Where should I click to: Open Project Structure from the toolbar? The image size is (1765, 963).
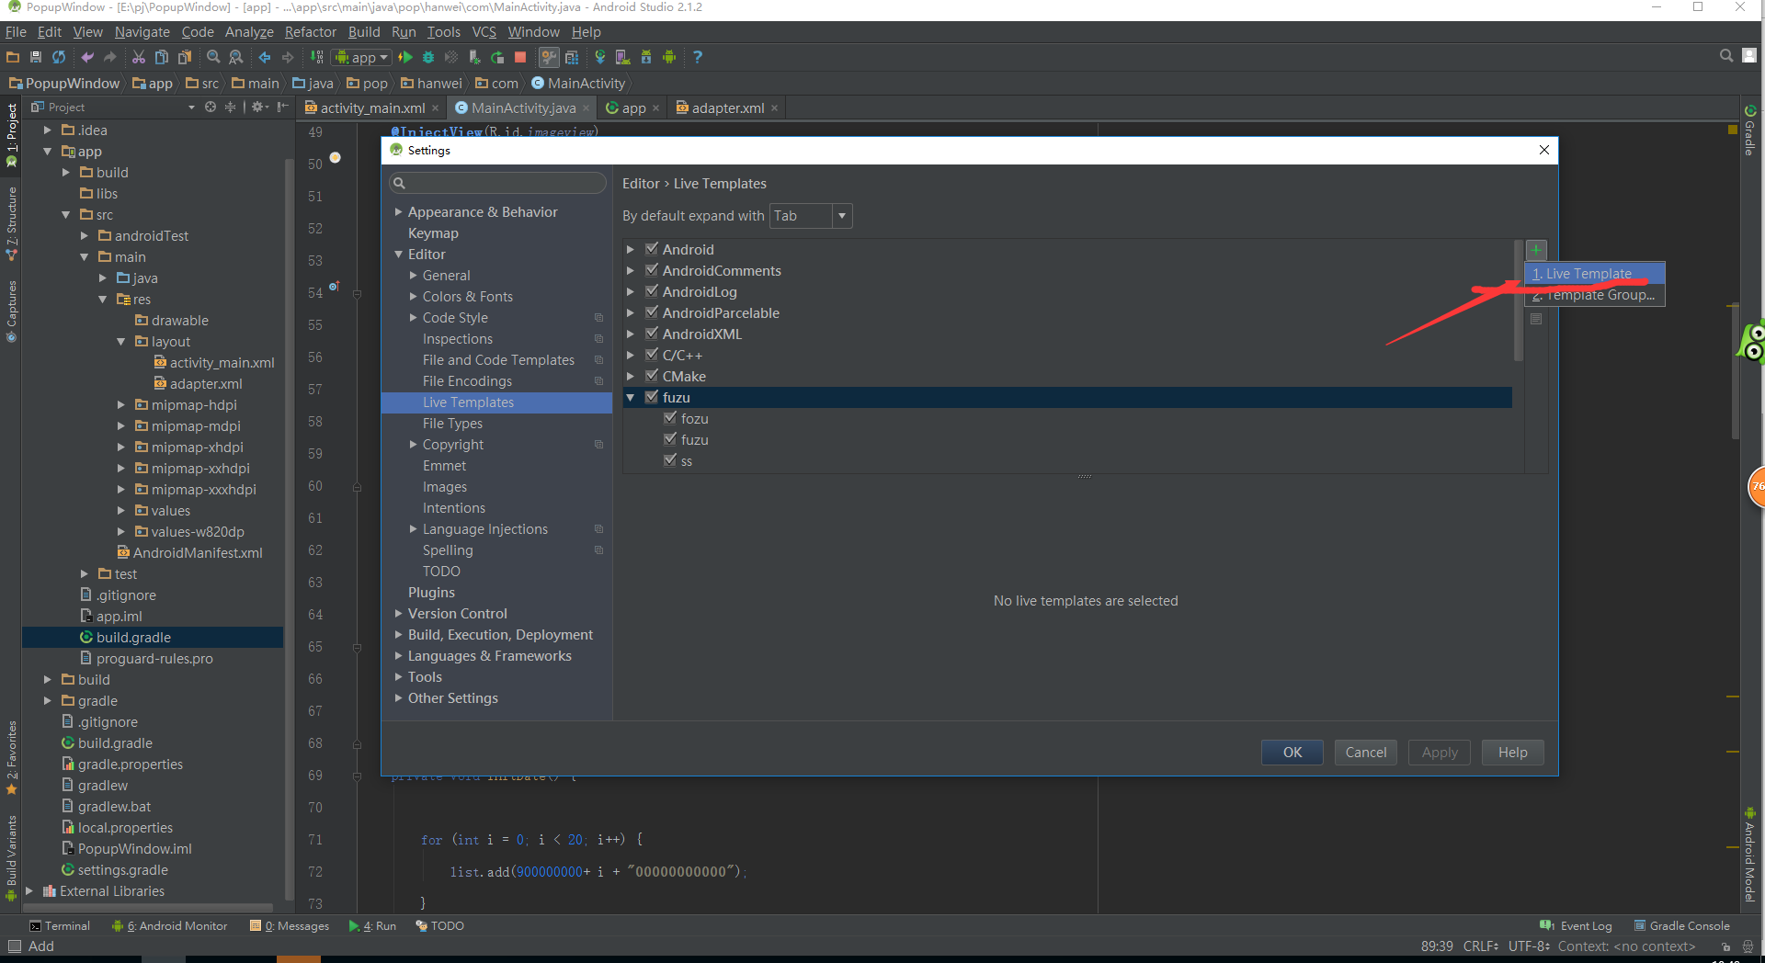[572, 57]
